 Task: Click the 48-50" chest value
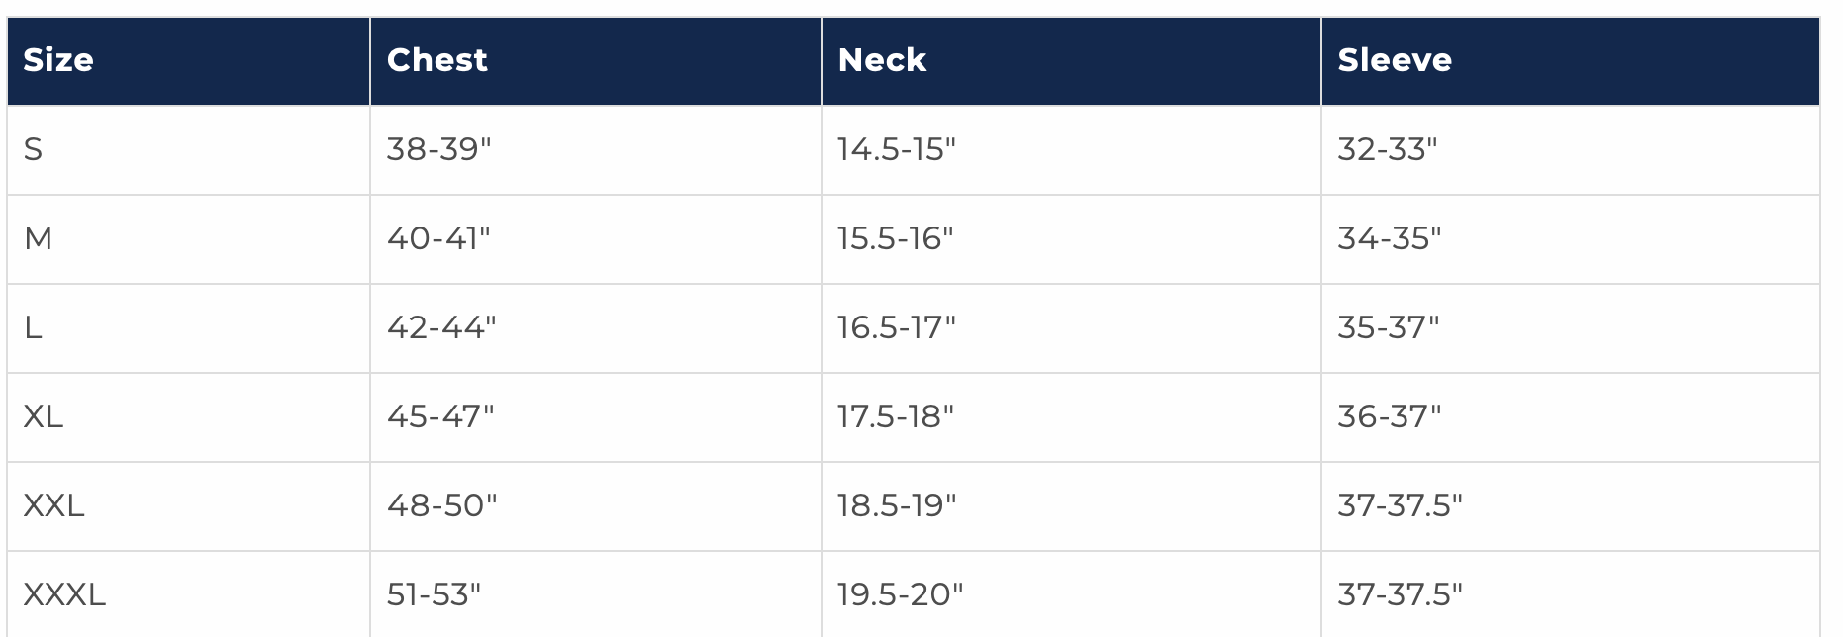pos(442,505)
